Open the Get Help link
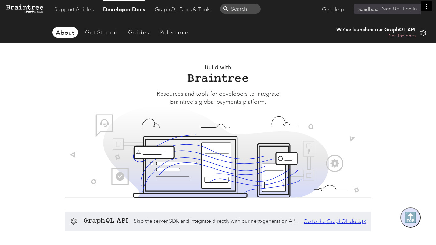Viewport: 436px width, 245px height. pyautogui.click(x=333, y=9)
